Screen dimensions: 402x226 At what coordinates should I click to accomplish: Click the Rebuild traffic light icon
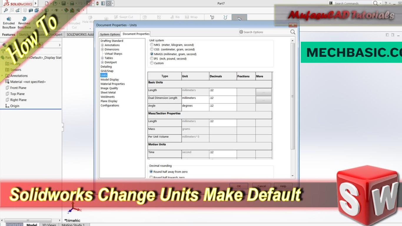[x=97, y=4]
